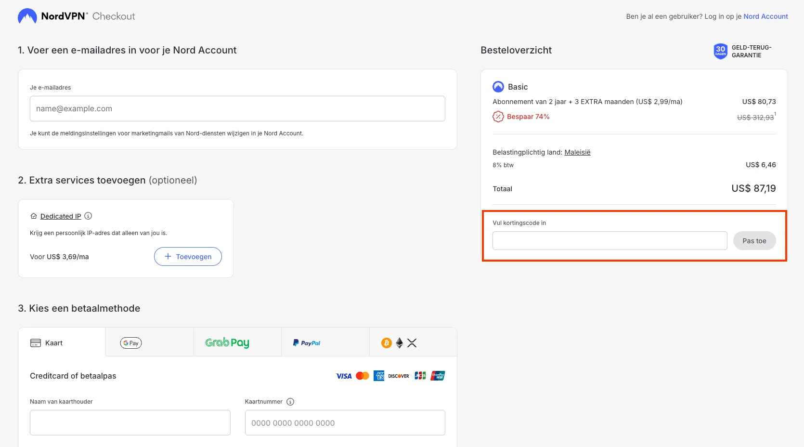Click the American Express logo

(379, 376)
